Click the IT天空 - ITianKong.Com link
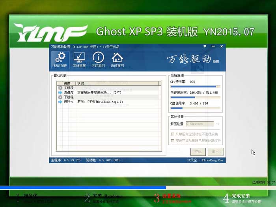Image resolution: width=276 pixels, height=207 pixels. click(205, 160)
